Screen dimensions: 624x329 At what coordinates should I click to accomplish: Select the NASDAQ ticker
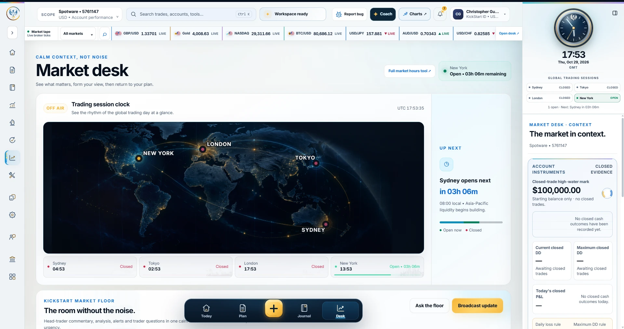tap(253, 33)
